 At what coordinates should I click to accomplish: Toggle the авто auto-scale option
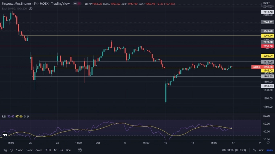pyautogui.click(x=269, y=150)
